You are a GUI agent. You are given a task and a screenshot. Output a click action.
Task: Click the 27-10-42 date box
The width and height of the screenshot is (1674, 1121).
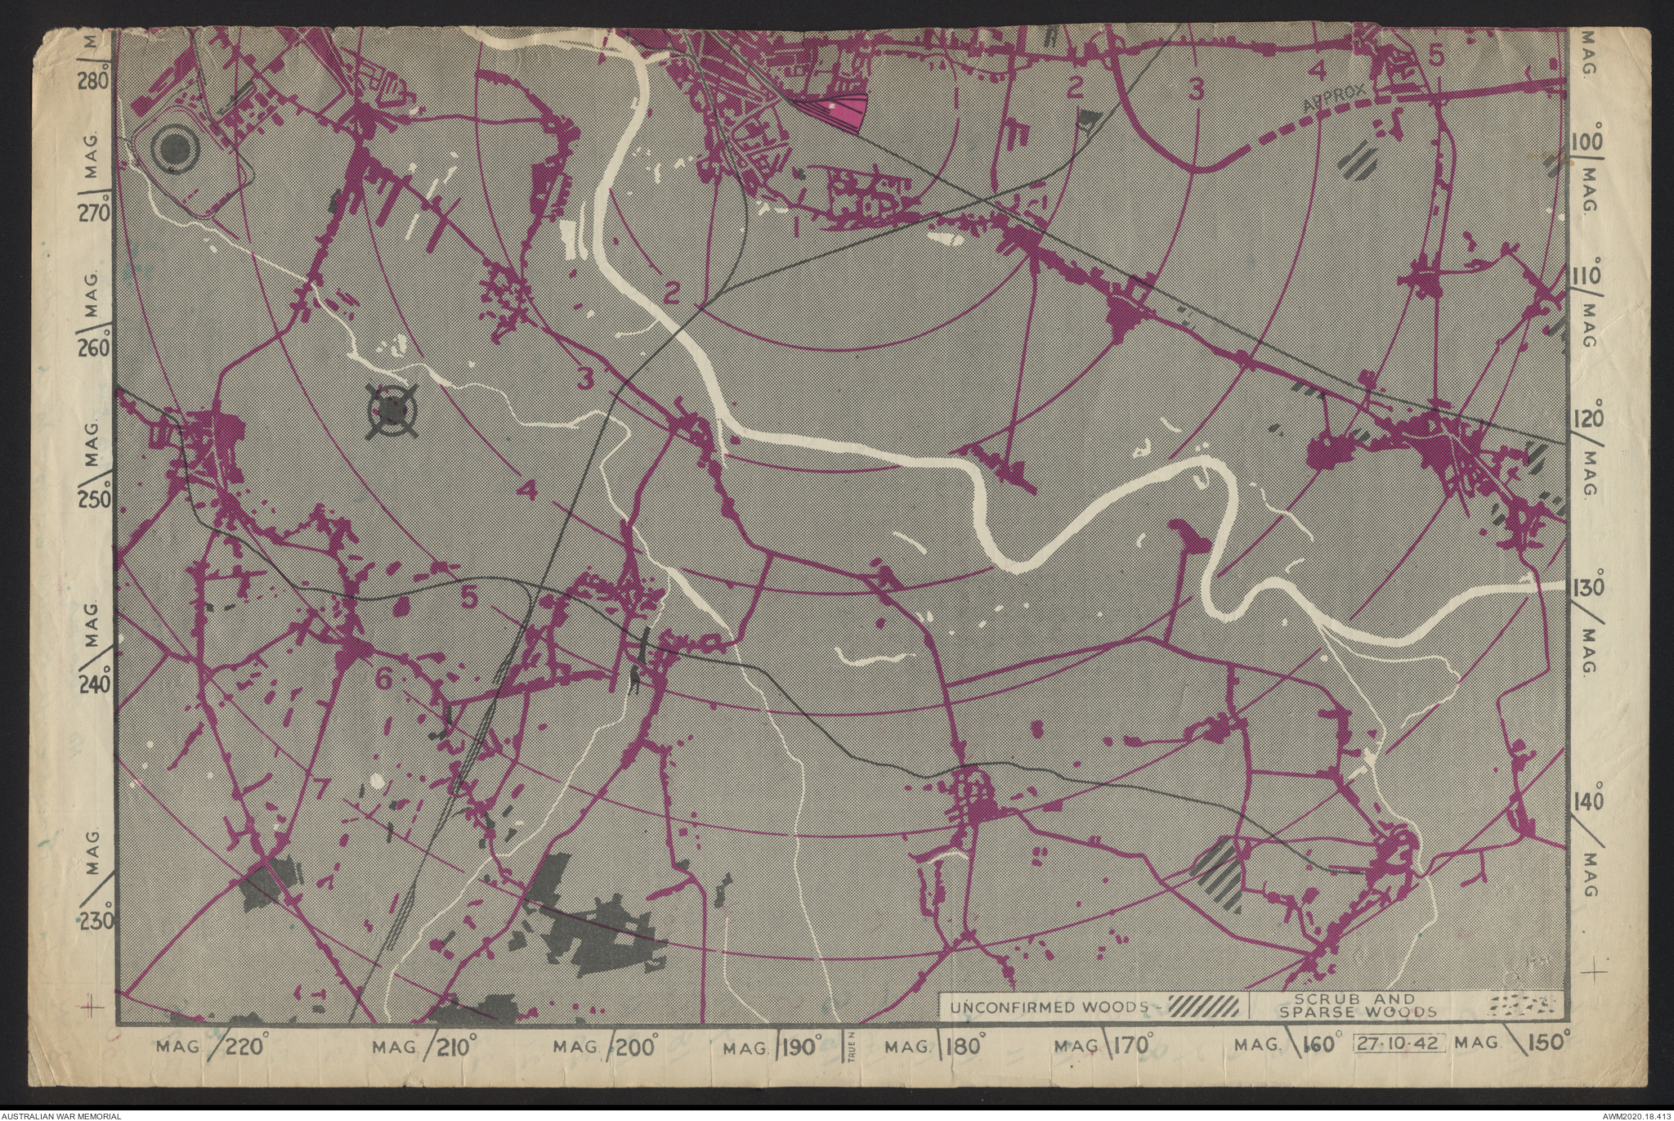1400,1044
